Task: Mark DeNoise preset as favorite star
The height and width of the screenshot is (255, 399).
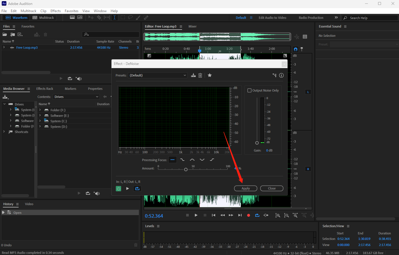Action: (x=210, y=75)
